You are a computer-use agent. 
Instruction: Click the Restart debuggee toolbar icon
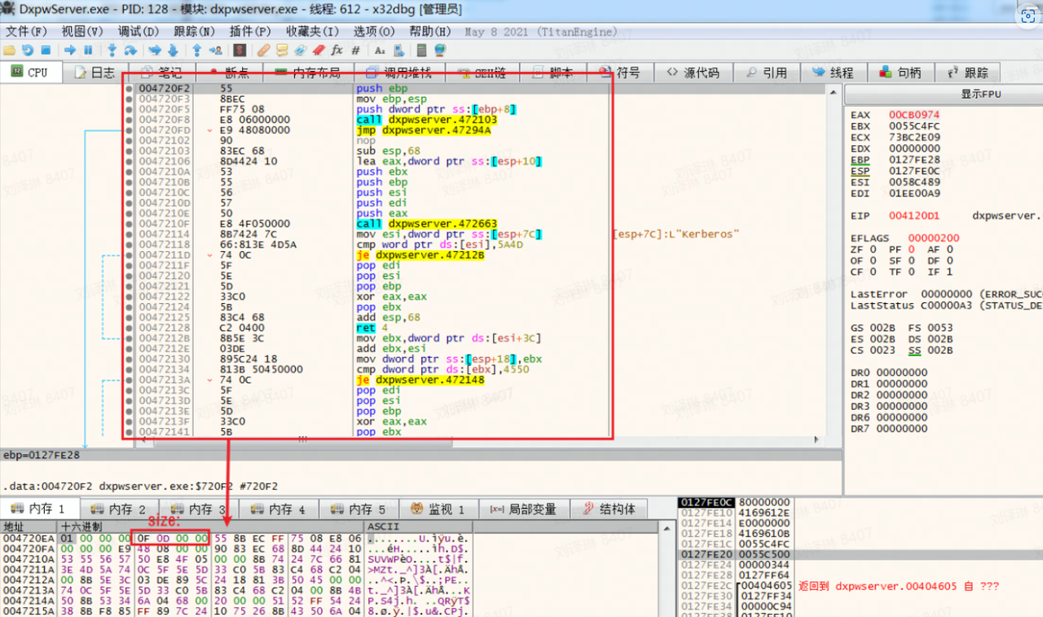pyautogui.click(x=27, y=50)
